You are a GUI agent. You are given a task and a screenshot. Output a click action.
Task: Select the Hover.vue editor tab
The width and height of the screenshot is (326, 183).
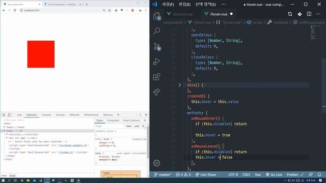219,14
